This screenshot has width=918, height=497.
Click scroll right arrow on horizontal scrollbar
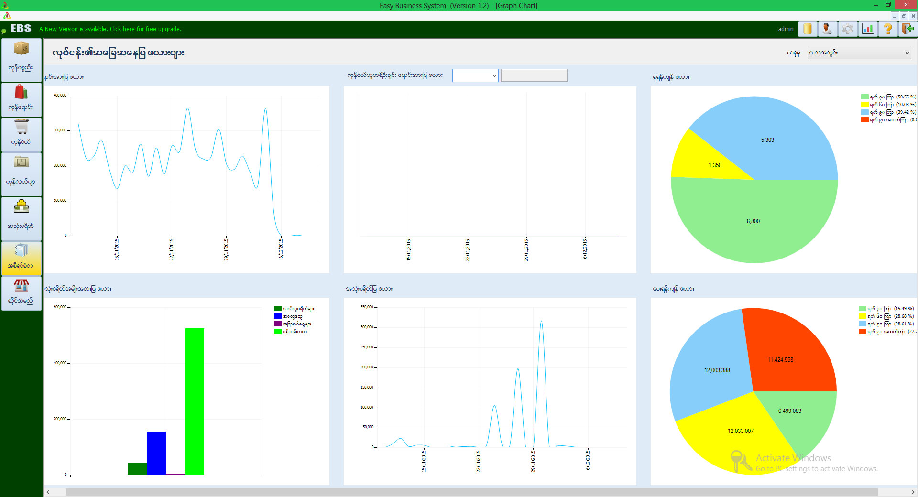point(913,492)
